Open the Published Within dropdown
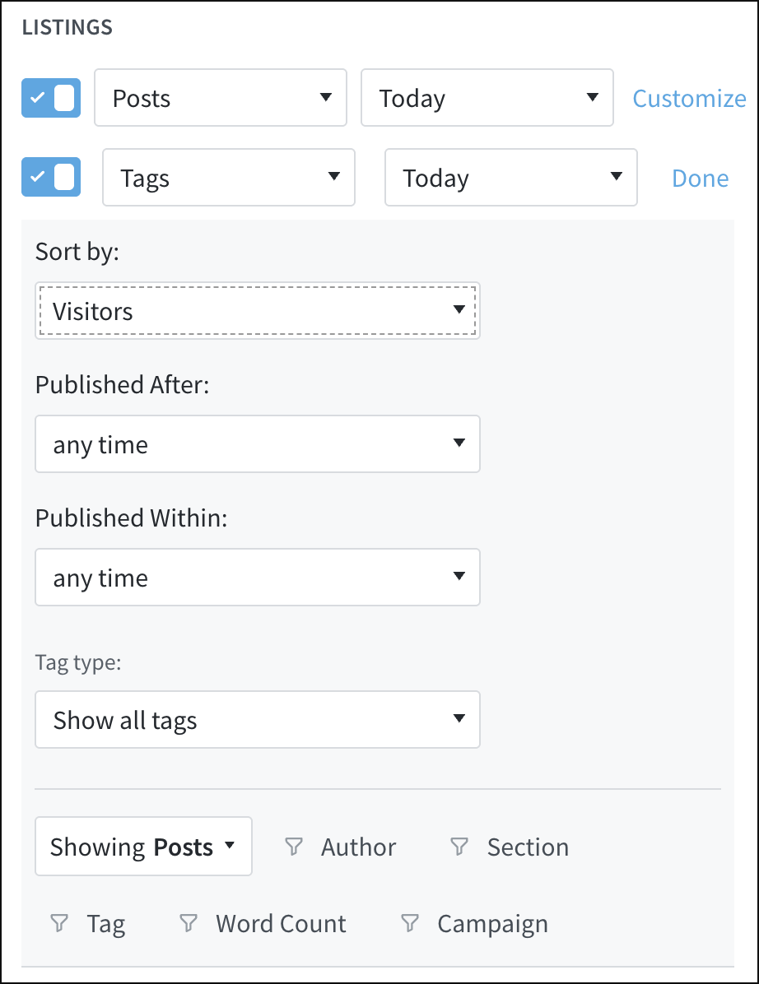The height and width of the screenshot is (984, 759). pyautogui.click(x=258, y=578)
